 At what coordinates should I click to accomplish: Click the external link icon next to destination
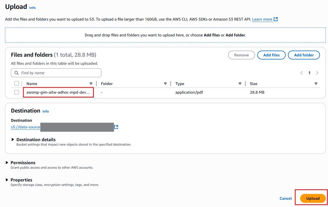(x=116, y=127)
